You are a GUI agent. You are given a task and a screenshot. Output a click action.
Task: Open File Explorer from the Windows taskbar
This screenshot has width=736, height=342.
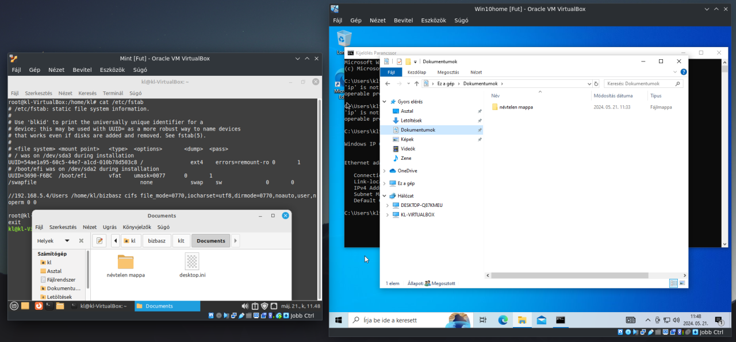pyautogui.click(x=522, y=320)
